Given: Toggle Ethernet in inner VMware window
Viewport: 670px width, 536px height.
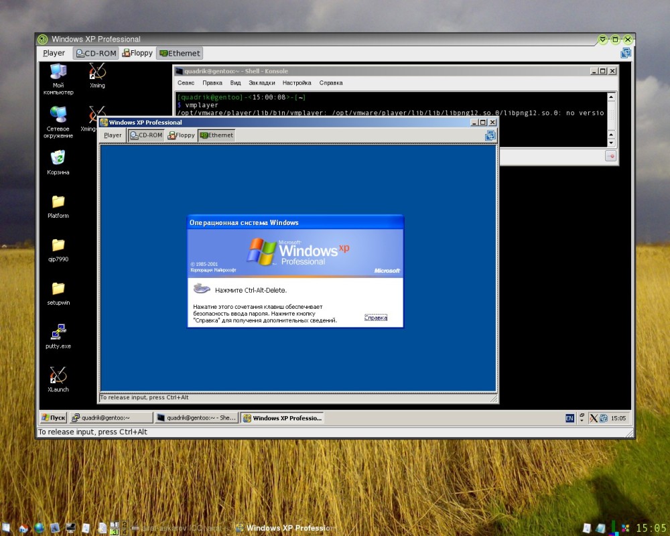Looking at the screenshot, I should pos(216,135).
